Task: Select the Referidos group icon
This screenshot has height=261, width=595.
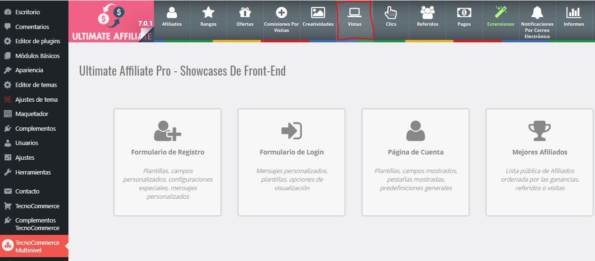Action: coord(427,13)
